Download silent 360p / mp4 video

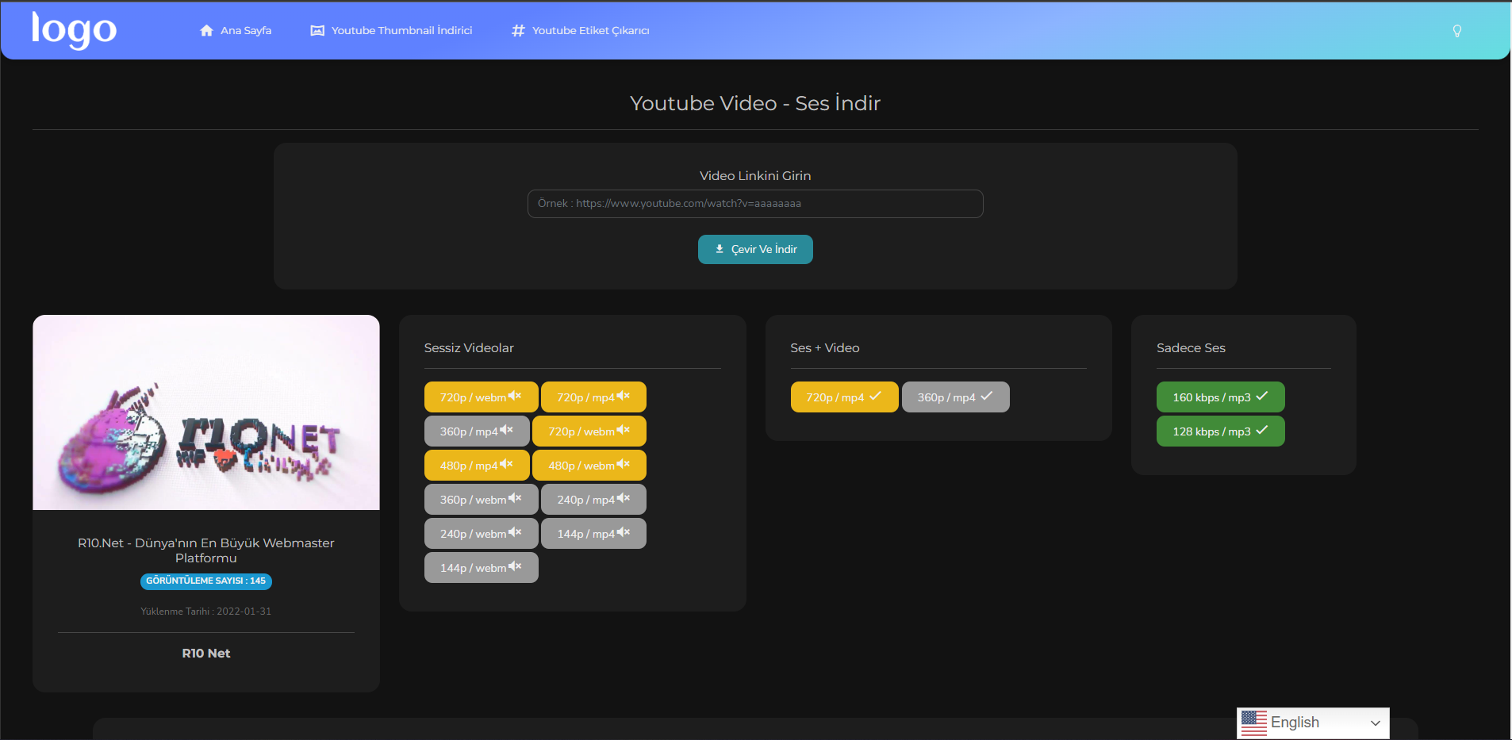(x=477, y=431)
